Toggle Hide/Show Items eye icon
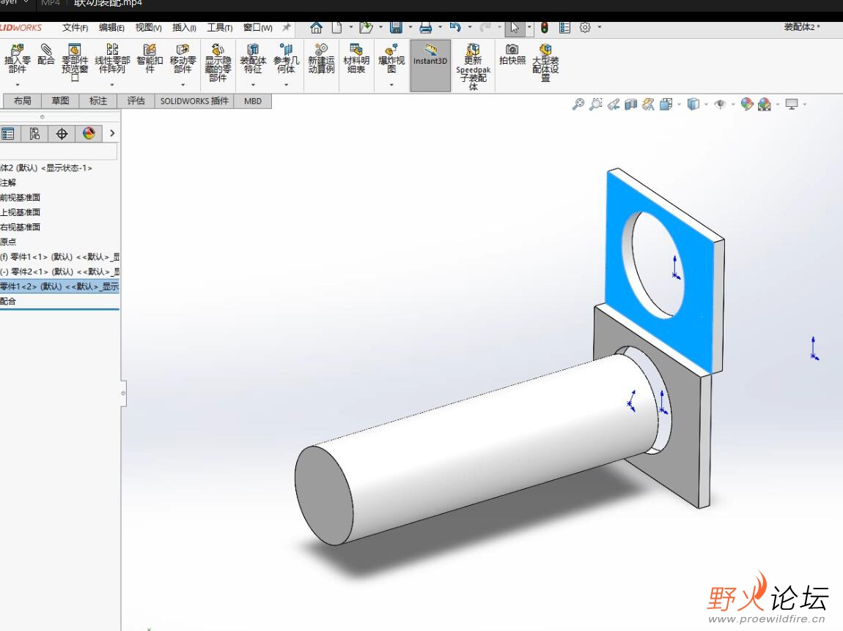Image resolution: width=843 pixels, height=631 pixels. (x=720, y=104)
